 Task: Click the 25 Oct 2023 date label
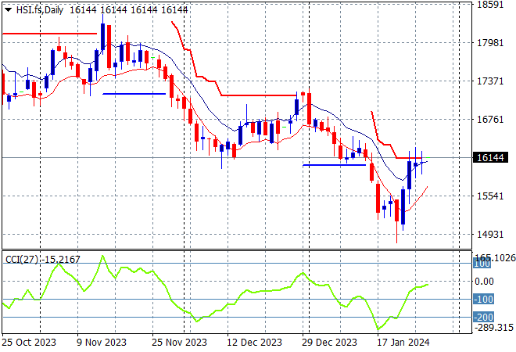pos(27,343)
